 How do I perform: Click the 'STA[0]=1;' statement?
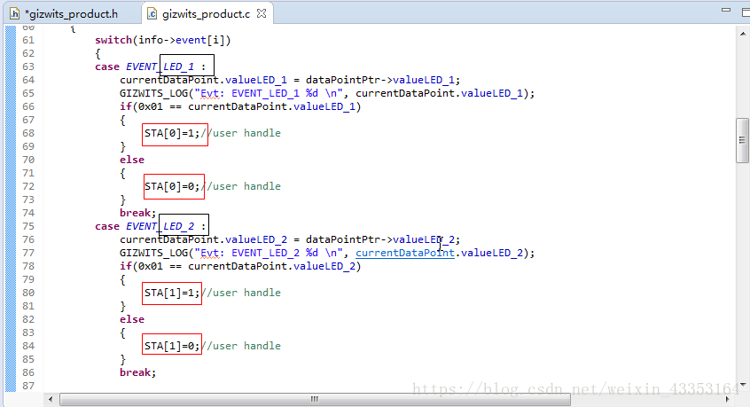(x=172, y=133)
